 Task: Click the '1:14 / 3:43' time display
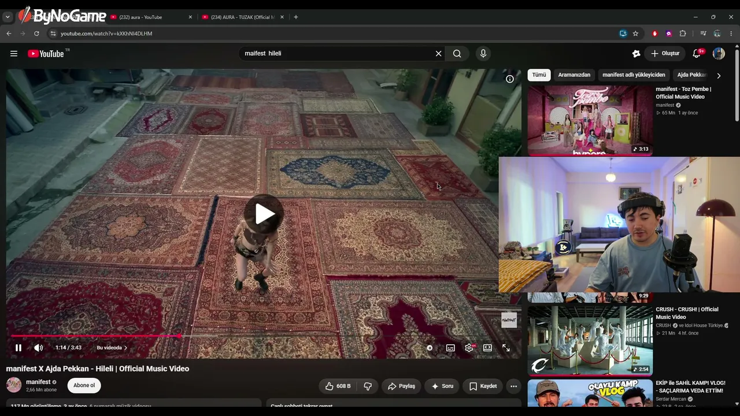pos(68,348)
